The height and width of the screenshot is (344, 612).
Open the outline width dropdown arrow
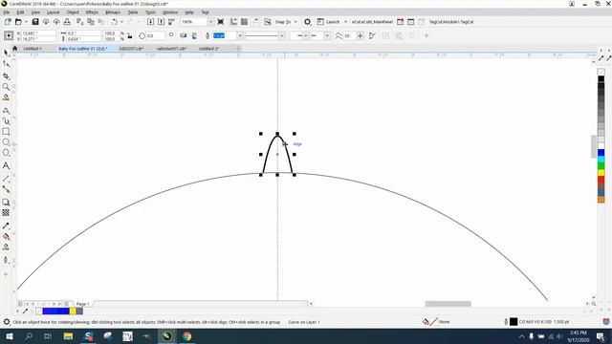point(240,36)
